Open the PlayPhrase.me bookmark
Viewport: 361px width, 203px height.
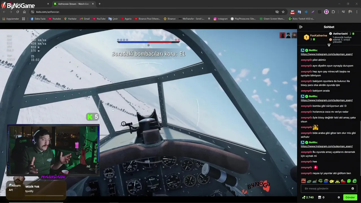click(243, 19)
